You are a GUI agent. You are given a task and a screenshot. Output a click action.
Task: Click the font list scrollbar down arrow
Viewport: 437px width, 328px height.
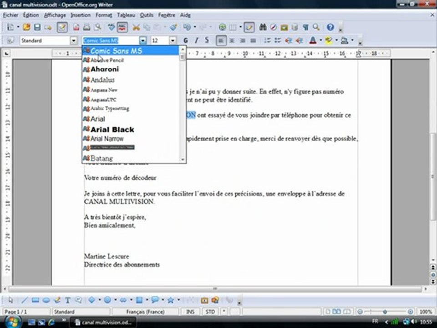click(183, 159)
